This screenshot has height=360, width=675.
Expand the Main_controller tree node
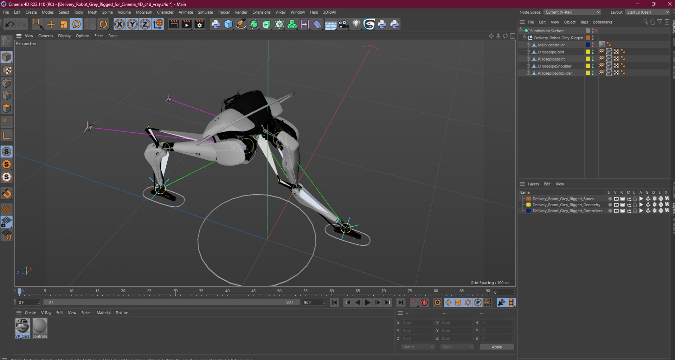click(528, 45)
